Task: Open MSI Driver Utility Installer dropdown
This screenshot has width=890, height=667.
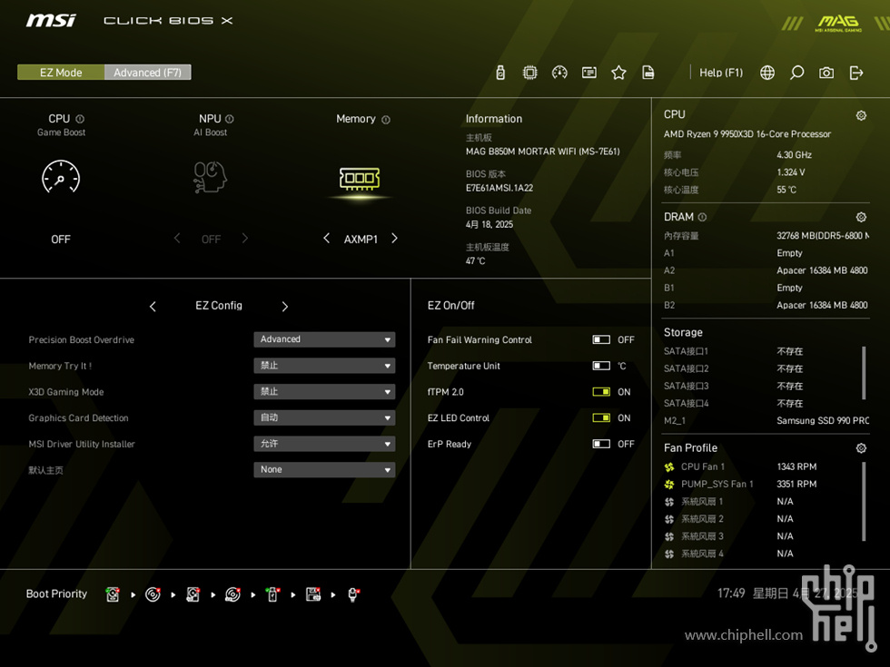Action: click(324, 444)
